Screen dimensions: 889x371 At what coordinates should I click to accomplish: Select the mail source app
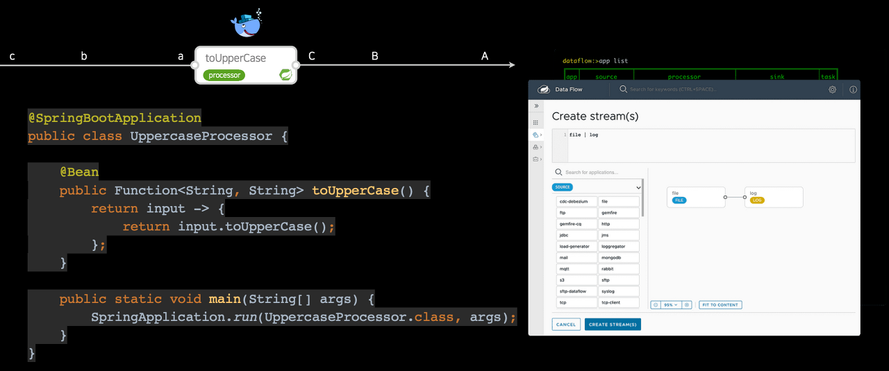coord(576,257)
